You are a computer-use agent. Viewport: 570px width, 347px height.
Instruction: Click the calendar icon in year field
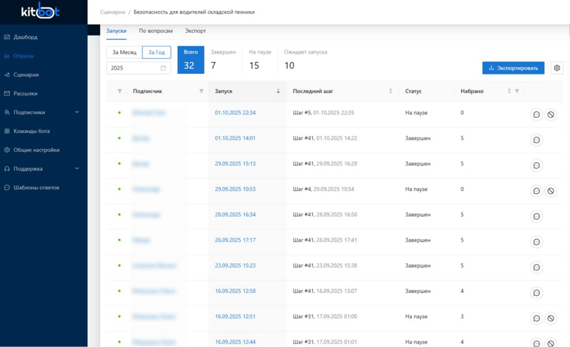pos(163,68)
